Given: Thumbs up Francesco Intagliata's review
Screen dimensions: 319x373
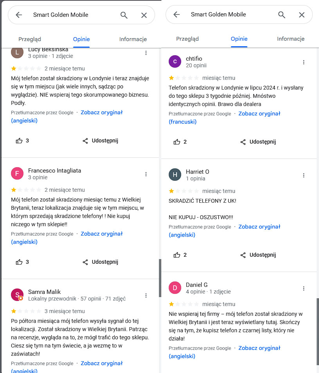Looking at the screenshot, I should [x=19, y=262].
